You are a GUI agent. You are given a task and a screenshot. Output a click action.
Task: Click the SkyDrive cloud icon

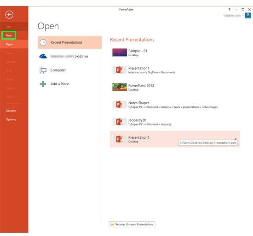43,56
